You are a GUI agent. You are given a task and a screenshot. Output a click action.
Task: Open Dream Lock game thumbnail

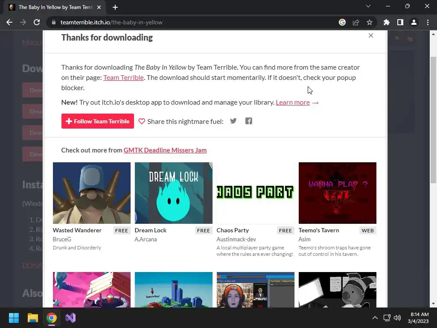[174, 193]
